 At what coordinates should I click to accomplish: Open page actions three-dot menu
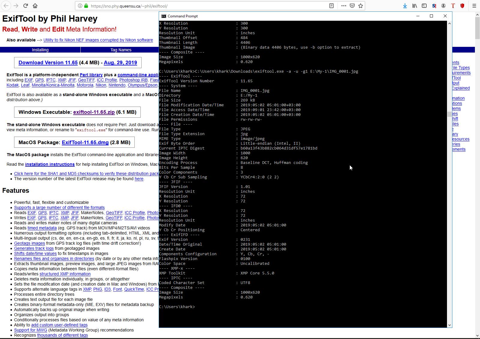click(344, 6)
